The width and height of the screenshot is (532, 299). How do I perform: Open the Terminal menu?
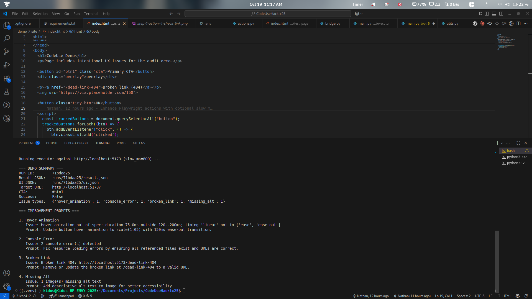(91, 14)
